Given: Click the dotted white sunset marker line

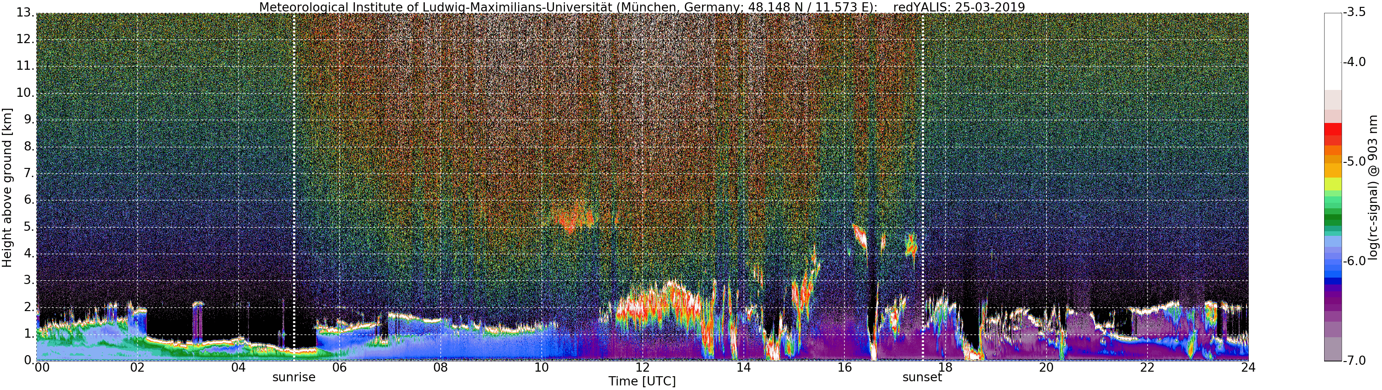Looking at the screenshot, I should [x=922, y=187].
